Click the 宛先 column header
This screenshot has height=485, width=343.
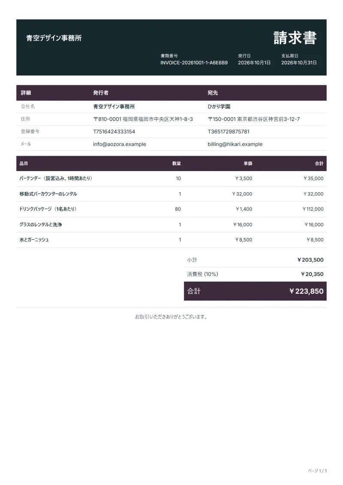pos(213,93)
